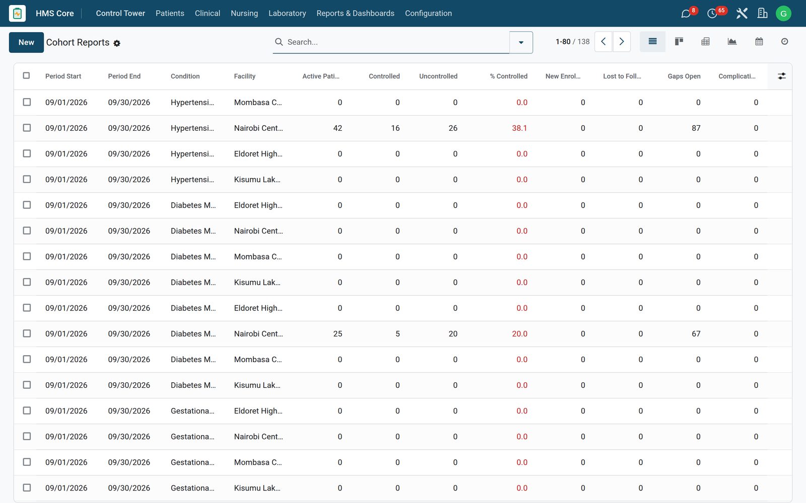806x503 pixels.
Task: Switch to graph chart view
Action: tap(732, 42)
